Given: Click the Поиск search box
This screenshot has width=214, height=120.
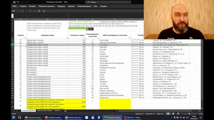Looking at the screenshot, I should click(108, 2).
